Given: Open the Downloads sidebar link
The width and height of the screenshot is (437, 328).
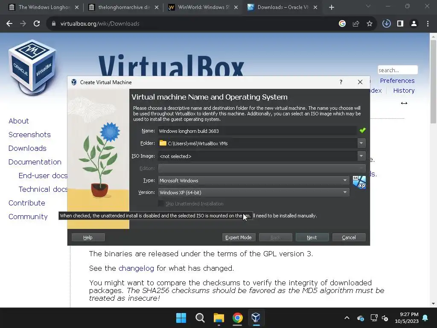Looking at the screenshot, I should click(27, 148).
